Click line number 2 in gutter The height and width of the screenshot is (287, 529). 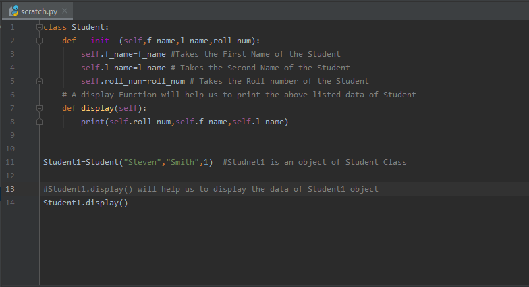12,41
